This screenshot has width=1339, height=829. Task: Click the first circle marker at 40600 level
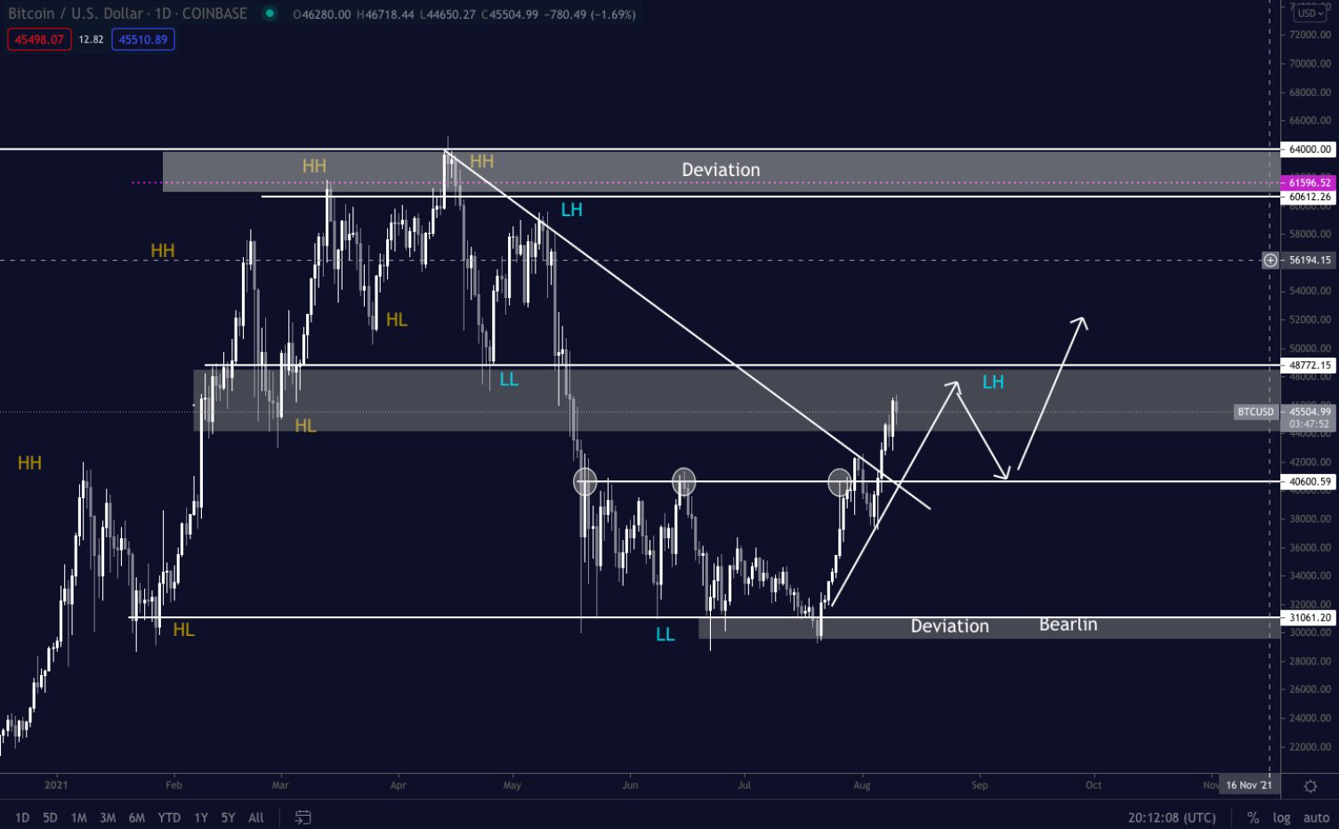[585, 481]
